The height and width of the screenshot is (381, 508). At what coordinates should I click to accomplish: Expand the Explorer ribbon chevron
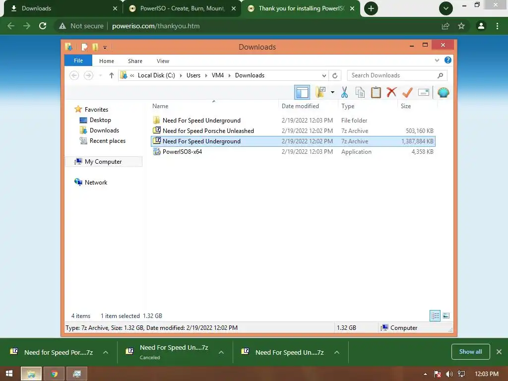[437, 60]
